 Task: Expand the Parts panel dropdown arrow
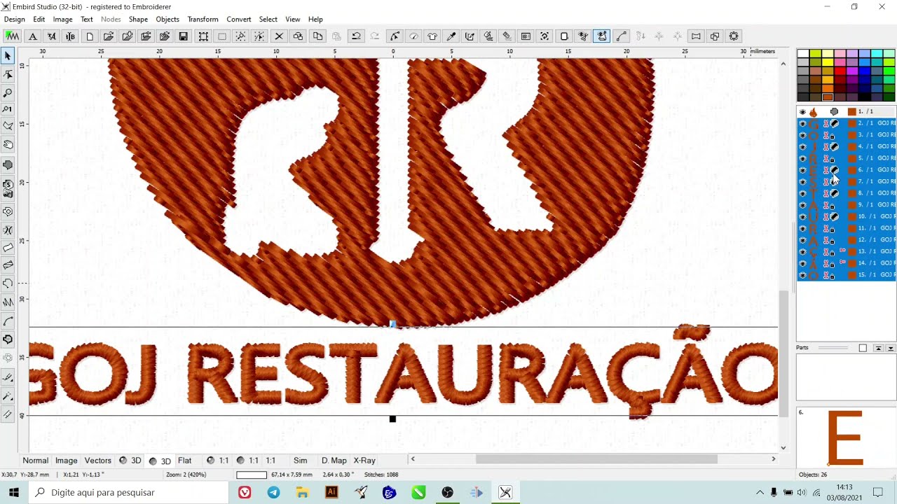[891, 348]
